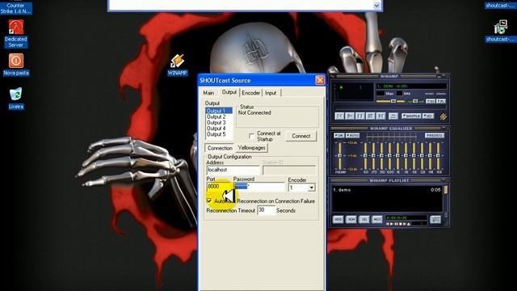517x291 pixels.
Task: Switch to the Output tab in SHOUTcast Source
Action: (229, 92)
